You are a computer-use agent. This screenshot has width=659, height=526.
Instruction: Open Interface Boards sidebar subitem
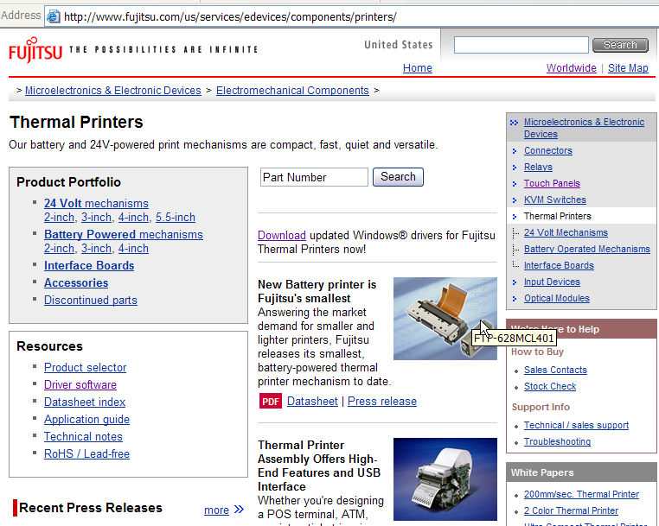pyautogui.click(x=559, y=265)
